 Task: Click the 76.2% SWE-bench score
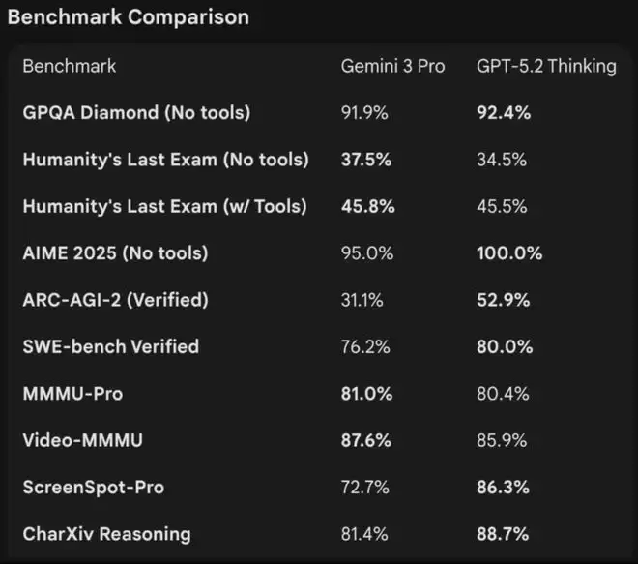click(364, 346)
